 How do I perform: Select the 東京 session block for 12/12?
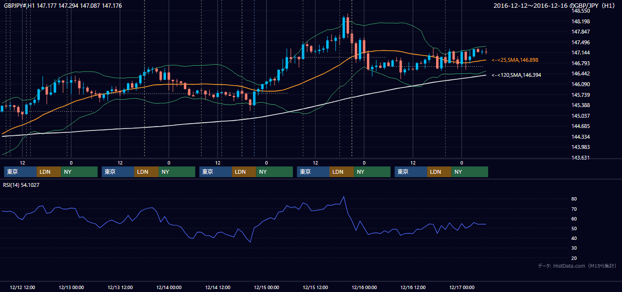[20, 172]
